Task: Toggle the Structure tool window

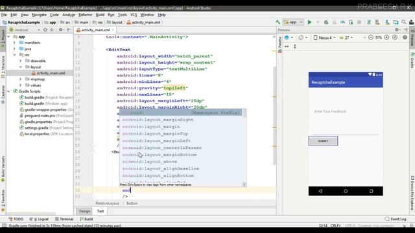Action: [x=3, y=67]
